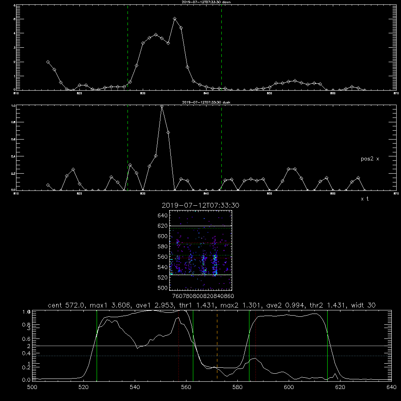
Task: Click the dawn plot title text
Action: coord(206,2)
